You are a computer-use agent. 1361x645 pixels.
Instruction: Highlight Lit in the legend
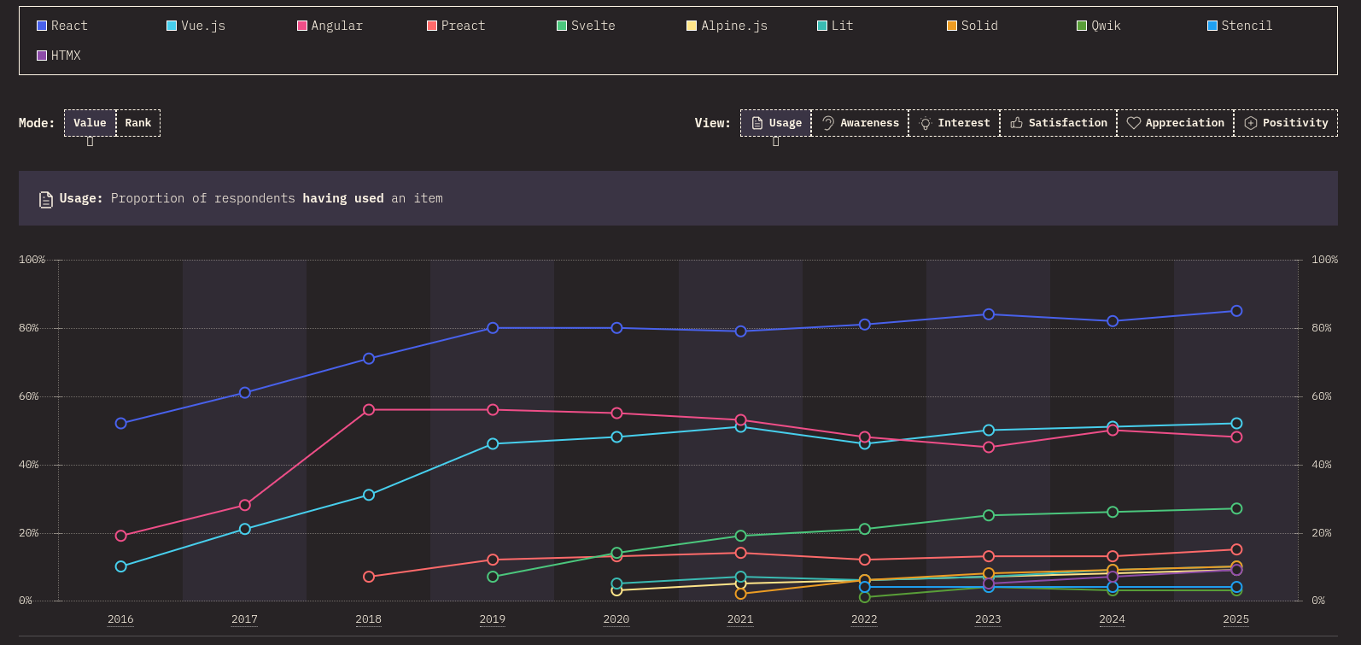(835, 26)
